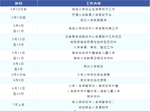Click 或到家庭实际居住地所在区初中 line
The height and width of the screenshot is (111, 150).
[x=94, y=42]
